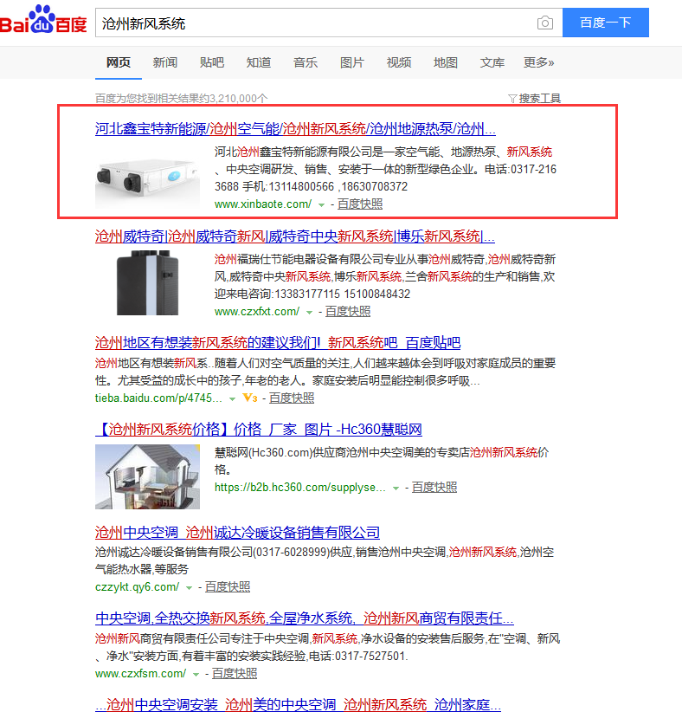682x712 pixels.
Task: Open the 视频 tab
Action: coord(399,62)
